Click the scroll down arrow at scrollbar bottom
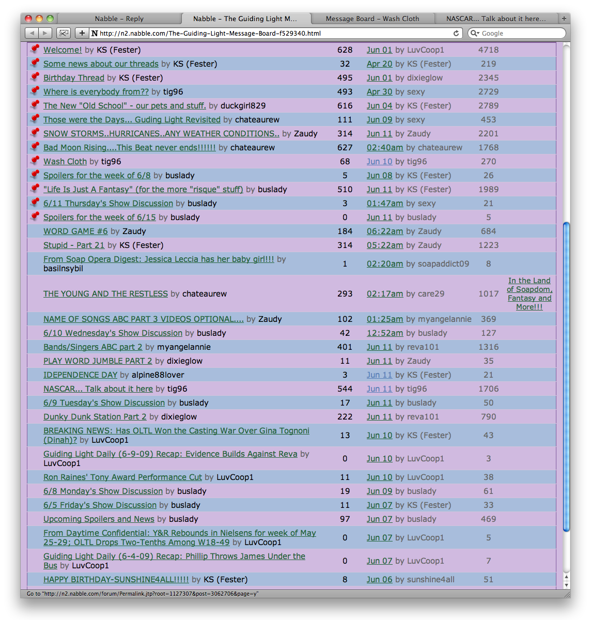 (x=566, y=585)
